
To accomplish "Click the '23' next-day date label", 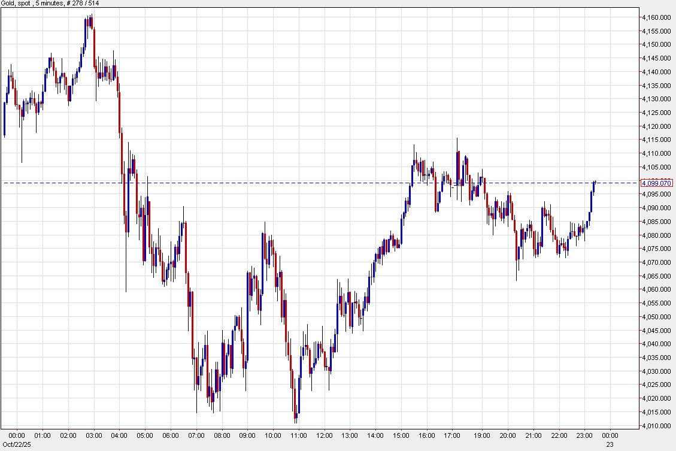I will tap(610, 443).
